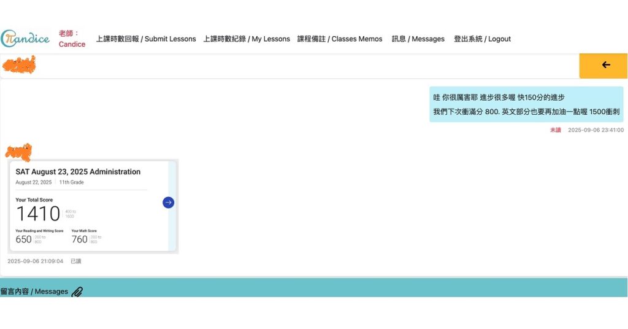Viewport: 628px width, 329px height.
Task: Open Submit Lessons menu item
Action: click(x=146, y=39)
